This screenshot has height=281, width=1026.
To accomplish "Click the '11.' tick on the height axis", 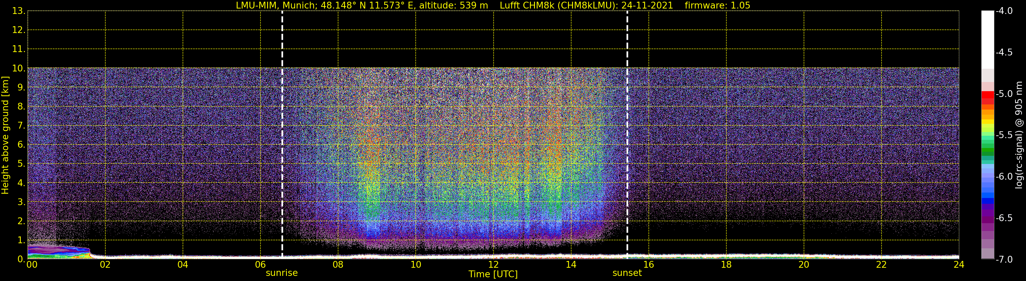I will tap(19, 49).
